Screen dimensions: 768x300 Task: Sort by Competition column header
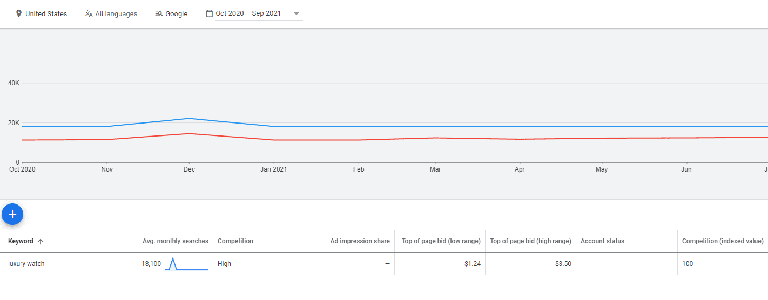tap(235, 241)
